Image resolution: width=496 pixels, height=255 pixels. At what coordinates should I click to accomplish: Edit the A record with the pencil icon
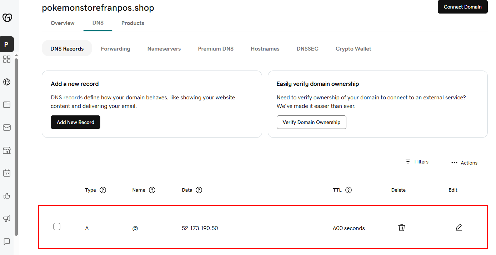point(459,227)
